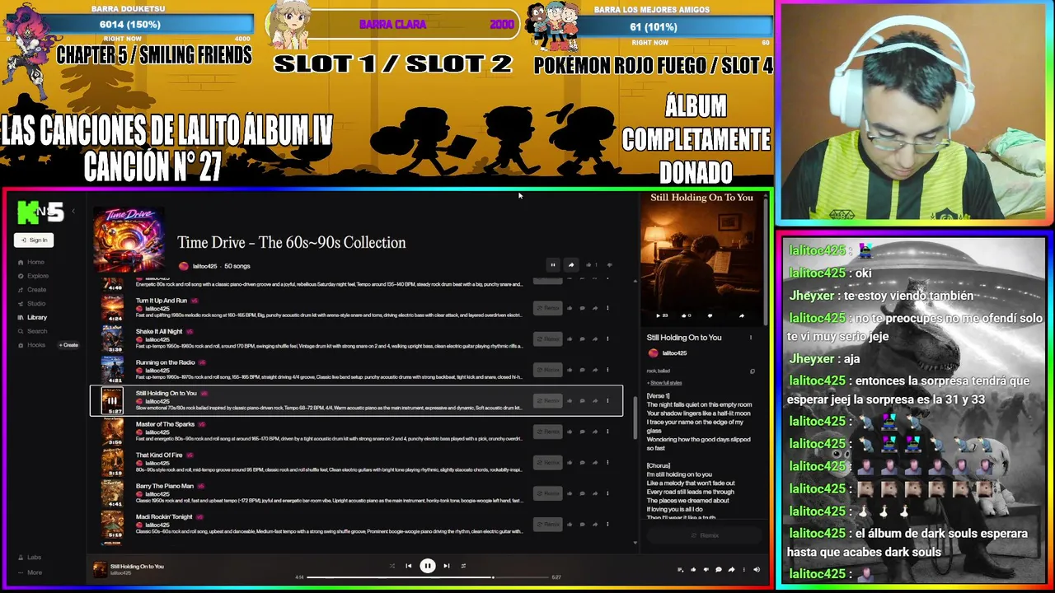Click the Show full styles link
The height and width of the screenshot is (593, 1055).
(664, 383)
